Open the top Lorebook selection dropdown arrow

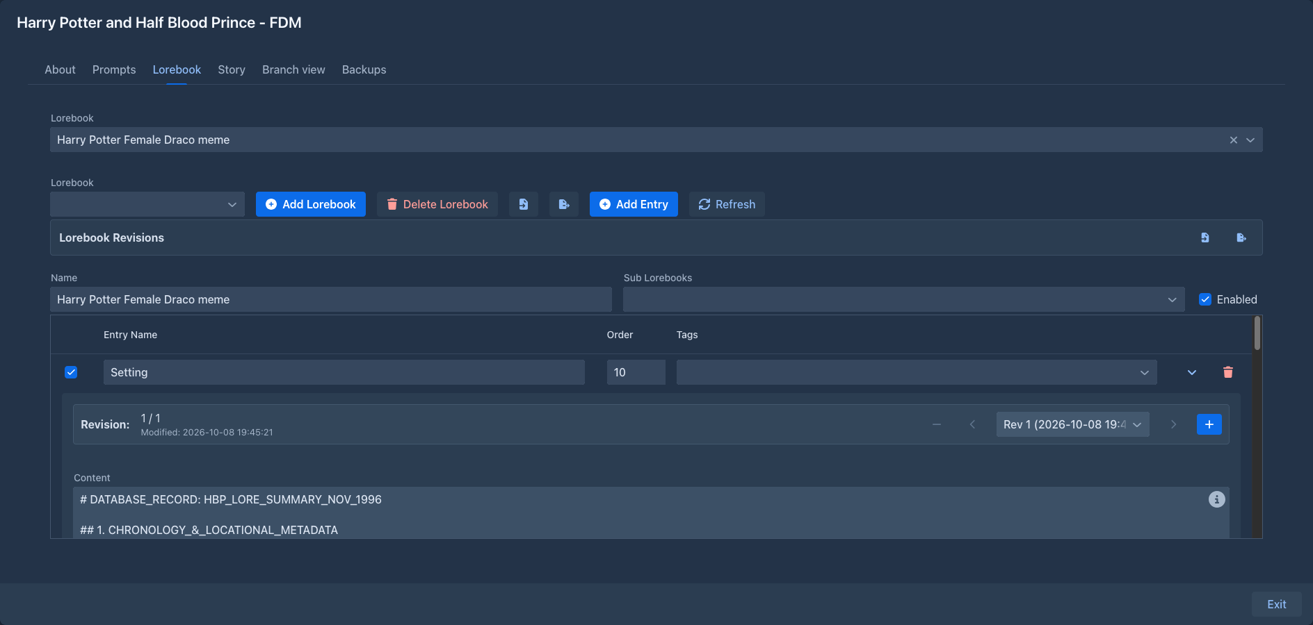pos(1250,140)
